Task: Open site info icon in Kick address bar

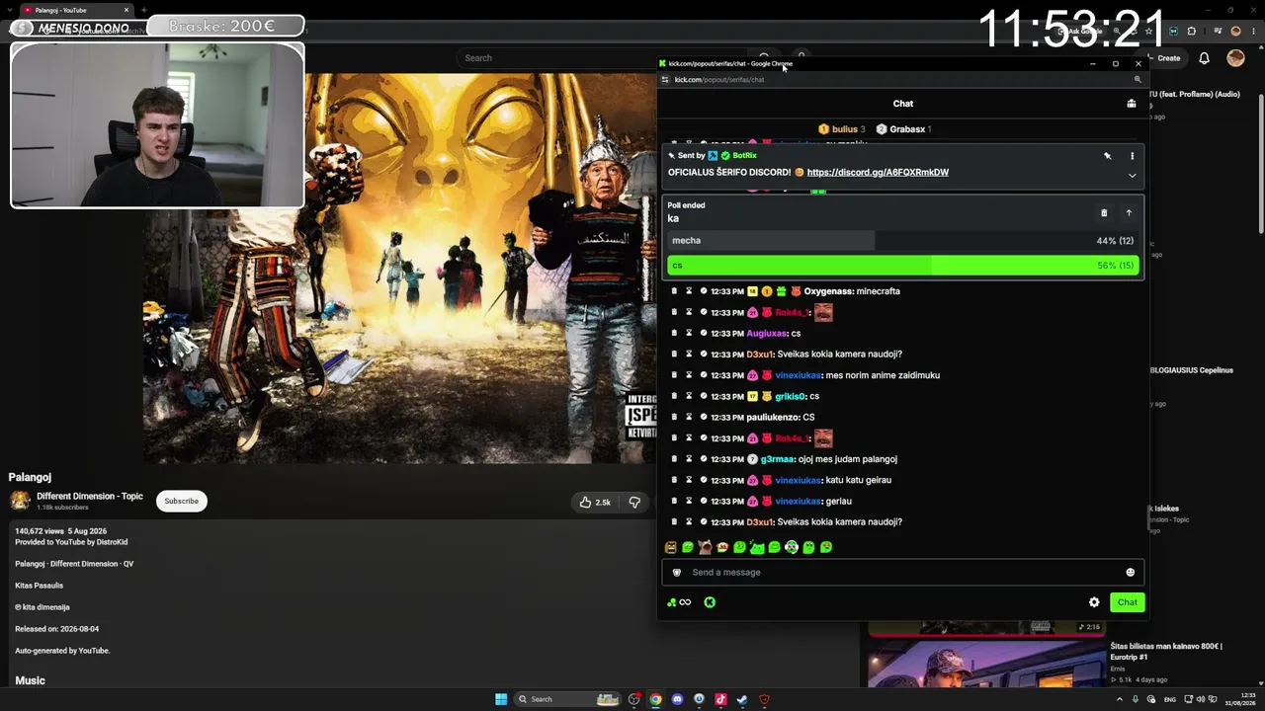Action: [x=665, y=80]
